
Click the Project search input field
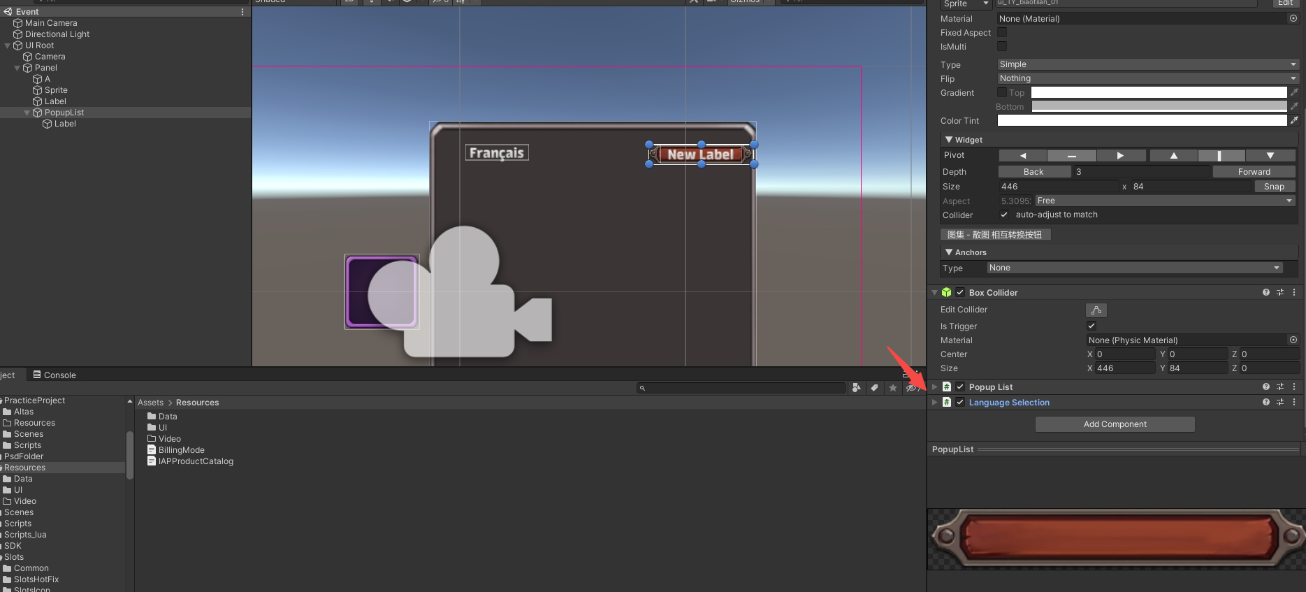(741, 388)
